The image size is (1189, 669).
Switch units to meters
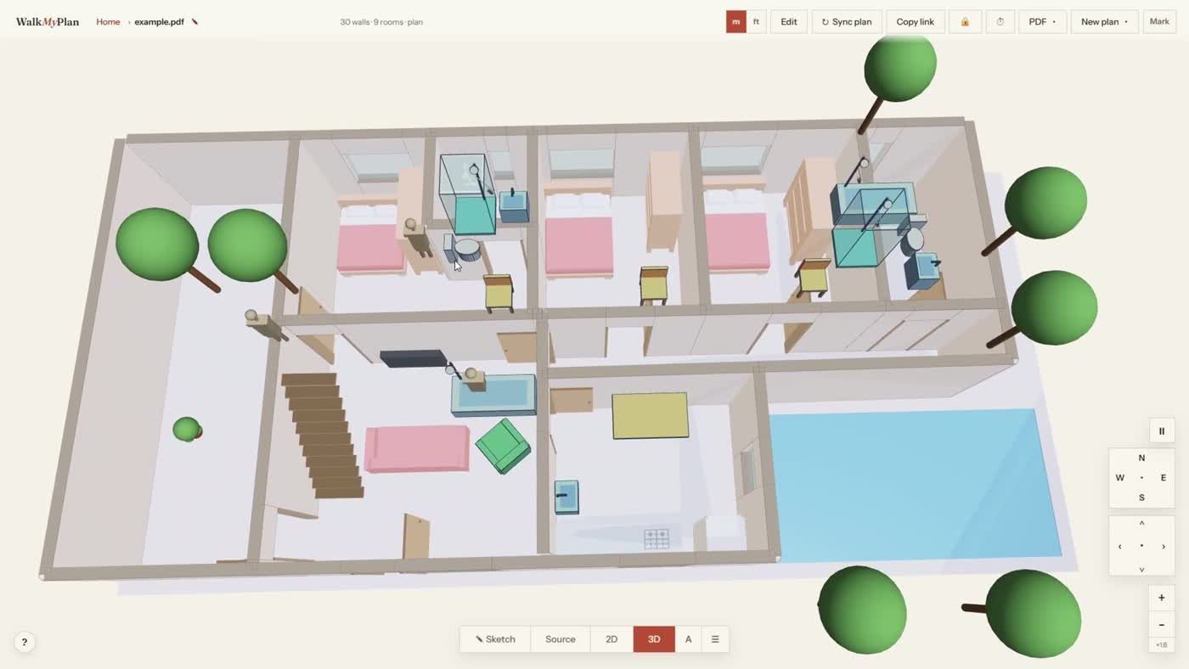tap(735, 22)
